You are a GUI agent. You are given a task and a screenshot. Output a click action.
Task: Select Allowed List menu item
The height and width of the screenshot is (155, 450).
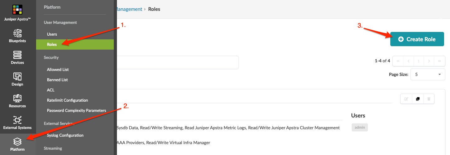(x=58, y=69)
